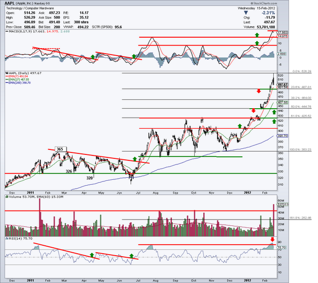This screenshot has width=318, height=283.
Task: Click the 2.688 histogram axis tag
Action: pos(282,54)
